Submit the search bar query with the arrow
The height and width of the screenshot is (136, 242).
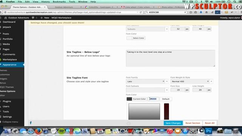click(x=185, y=12)
